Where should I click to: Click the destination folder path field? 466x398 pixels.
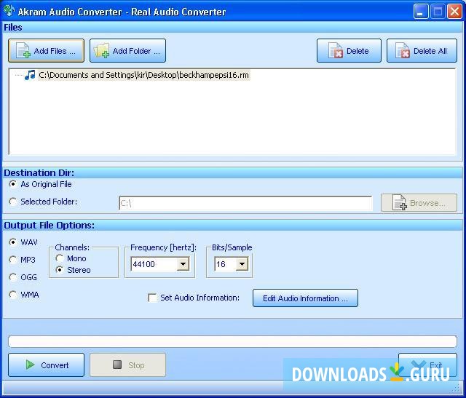(245, 203)
